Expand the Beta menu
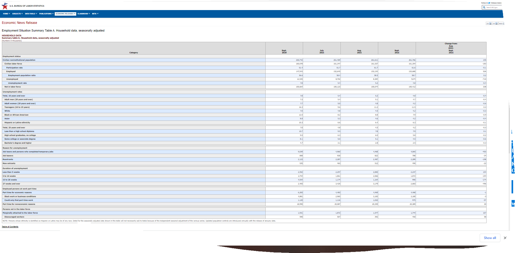 (x=95, y=14)
